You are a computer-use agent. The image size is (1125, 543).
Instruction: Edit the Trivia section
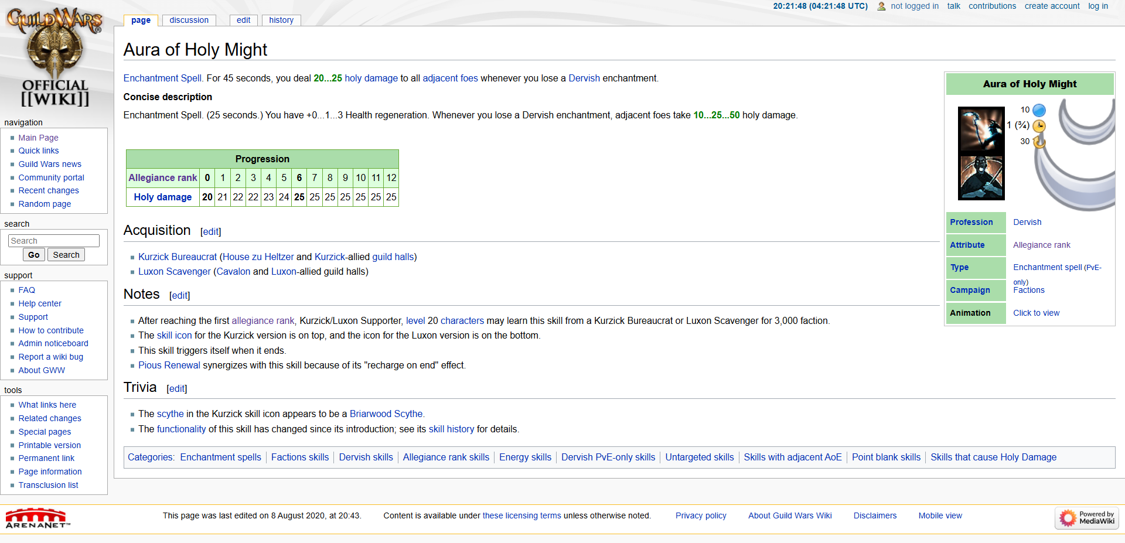click(176, 389)
